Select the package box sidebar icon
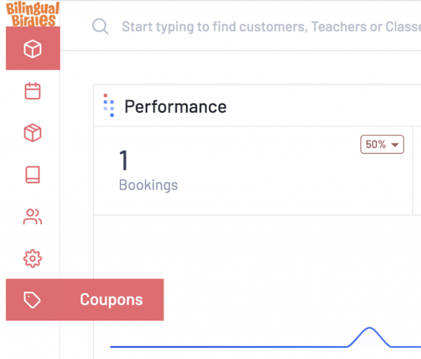421x359 pixels. pyautogui.click(x=32, y=133)
